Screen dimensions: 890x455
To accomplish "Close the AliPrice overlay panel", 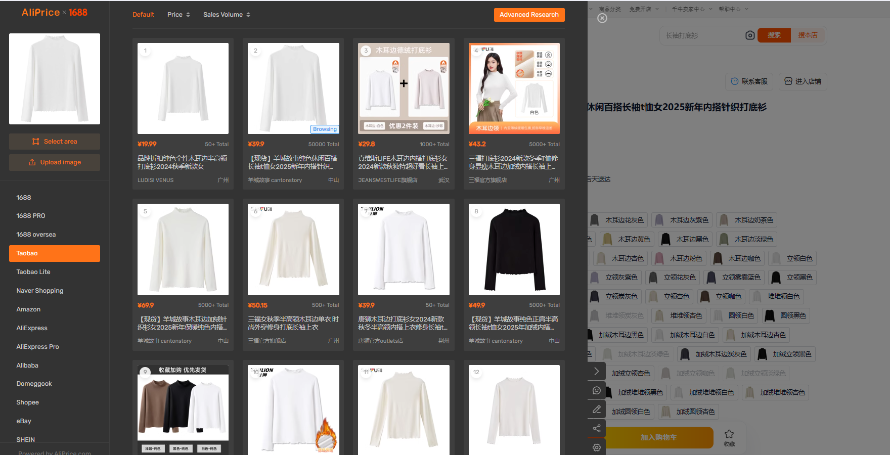I will click(602, 18).
